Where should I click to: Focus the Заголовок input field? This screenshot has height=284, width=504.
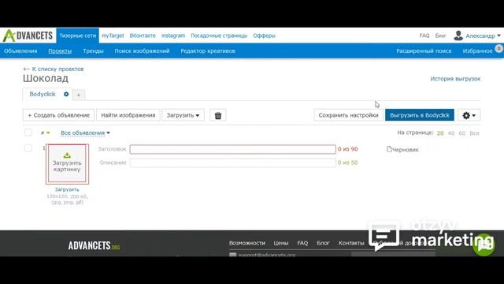233,149
